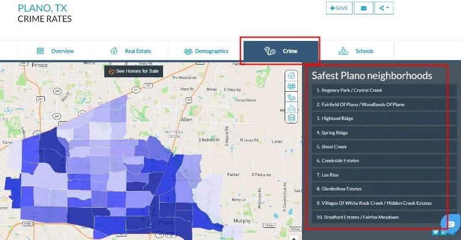The height and width of the screenshot is (240, 461).
Task: Click the map zoom in plus button
Action: 293,238
